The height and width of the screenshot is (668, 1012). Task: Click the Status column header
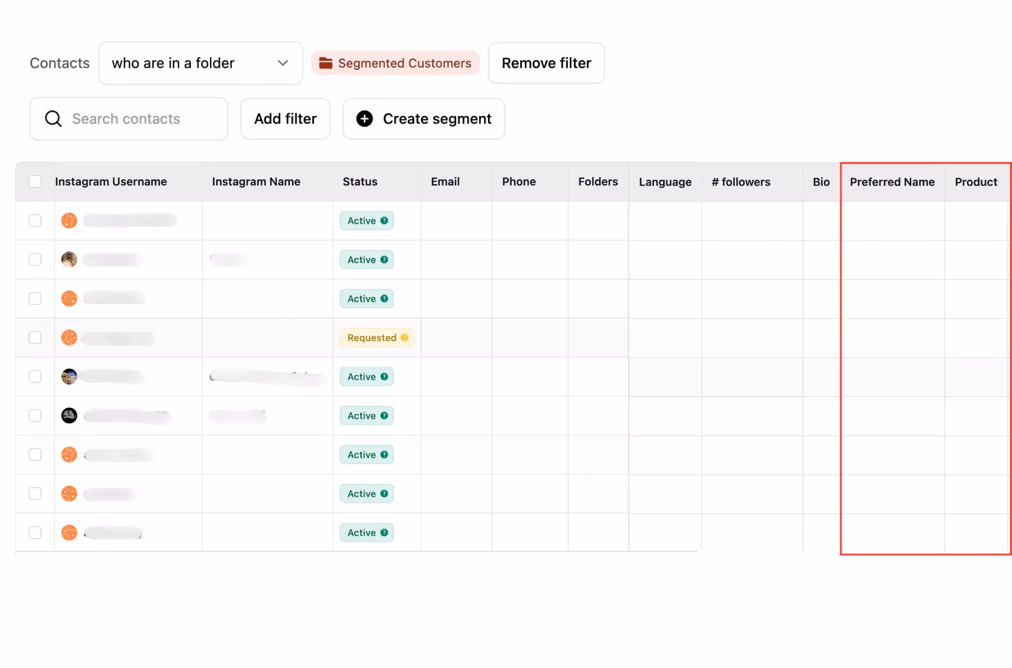pyautogui.click(x=360, y=181)
